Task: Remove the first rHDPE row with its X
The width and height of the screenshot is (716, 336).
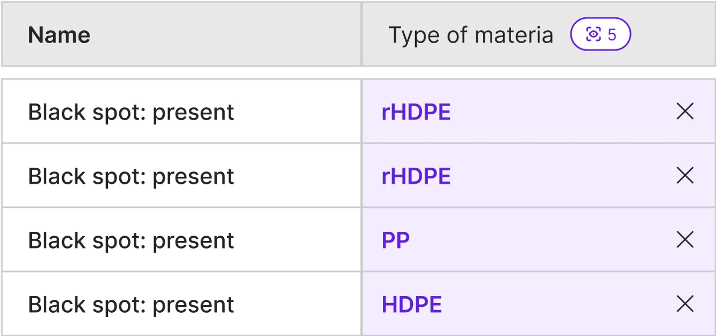Action: (685, 112)
